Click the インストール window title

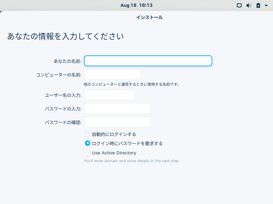[x=149, y=17]
